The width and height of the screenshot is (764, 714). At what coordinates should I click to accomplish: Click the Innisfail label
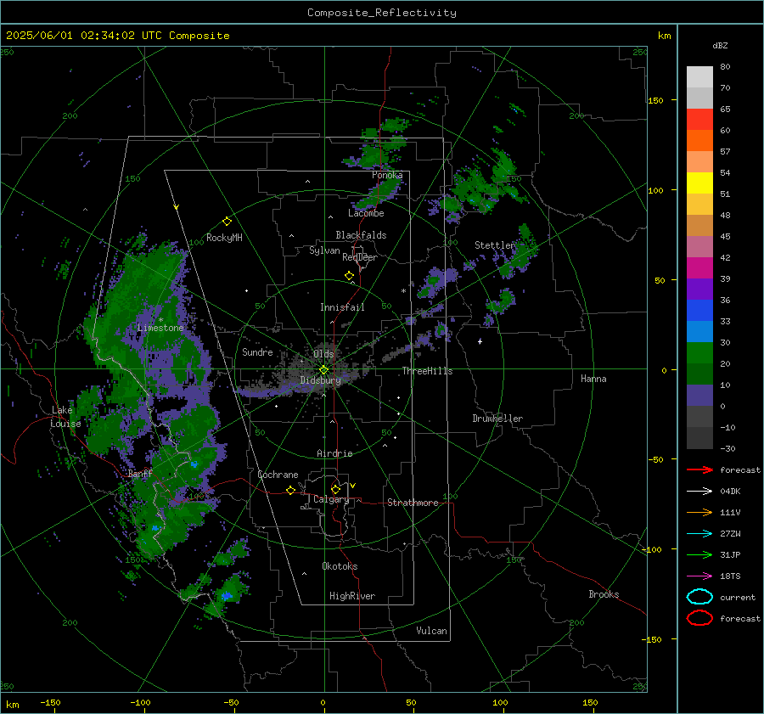coord(342,307)
